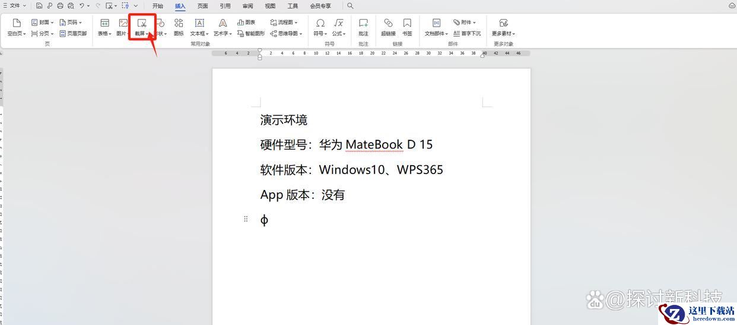Switch to the 视图 tab

click(270, 6)
